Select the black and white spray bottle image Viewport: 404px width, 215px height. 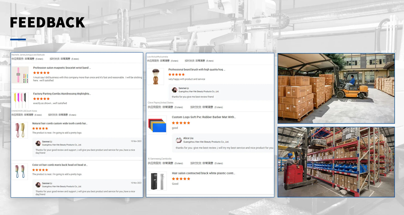[157, 181]
